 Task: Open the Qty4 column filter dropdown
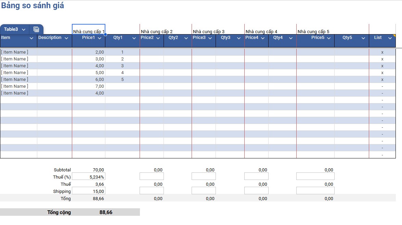point(291,38)
